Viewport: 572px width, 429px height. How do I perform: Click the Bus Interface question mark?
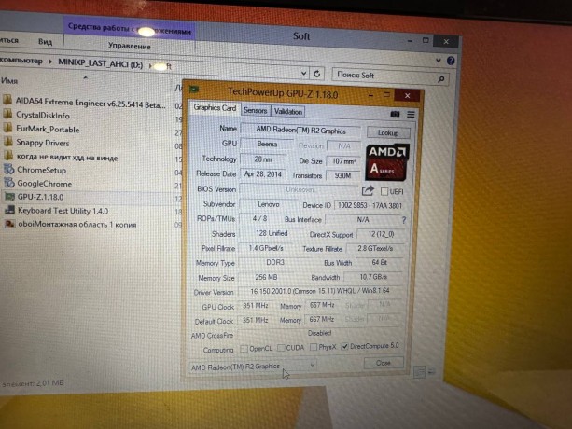tap(403, 220)
